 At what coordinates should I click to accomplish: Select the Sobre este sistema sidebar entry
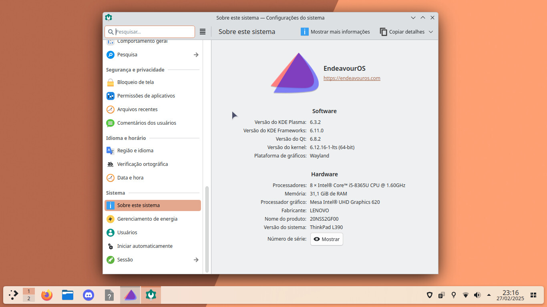click(153, 205)
